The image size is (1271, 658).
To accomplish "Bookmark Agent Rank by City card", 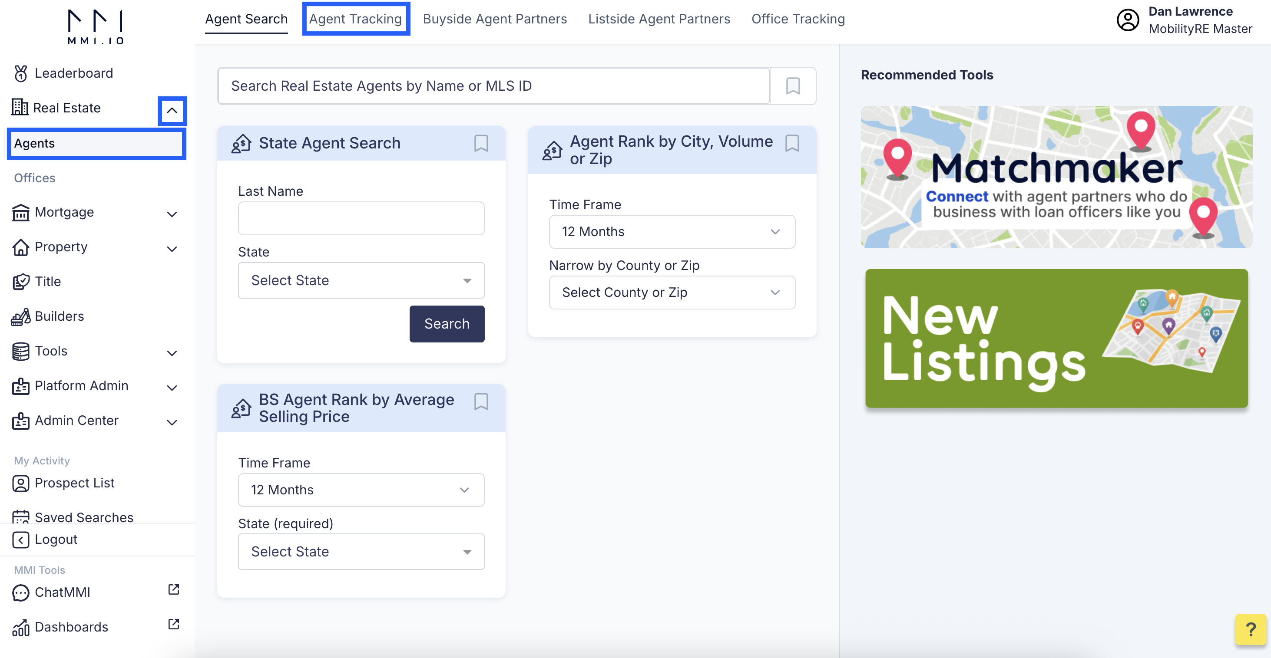I will click(x=792, y=143).
